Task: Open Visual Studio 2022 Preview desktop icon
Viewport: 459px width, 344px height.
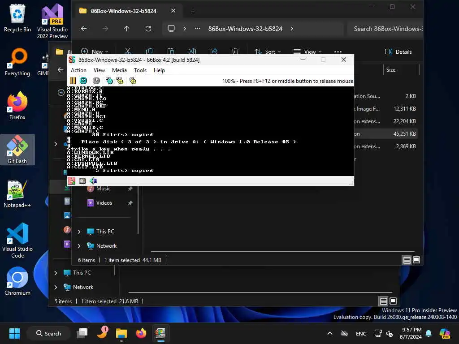Action: click(52, 21)
